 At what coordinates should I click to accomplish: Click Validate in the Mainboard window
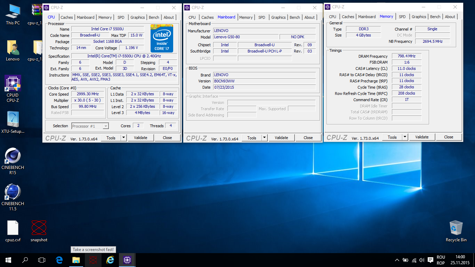(281, 138)
